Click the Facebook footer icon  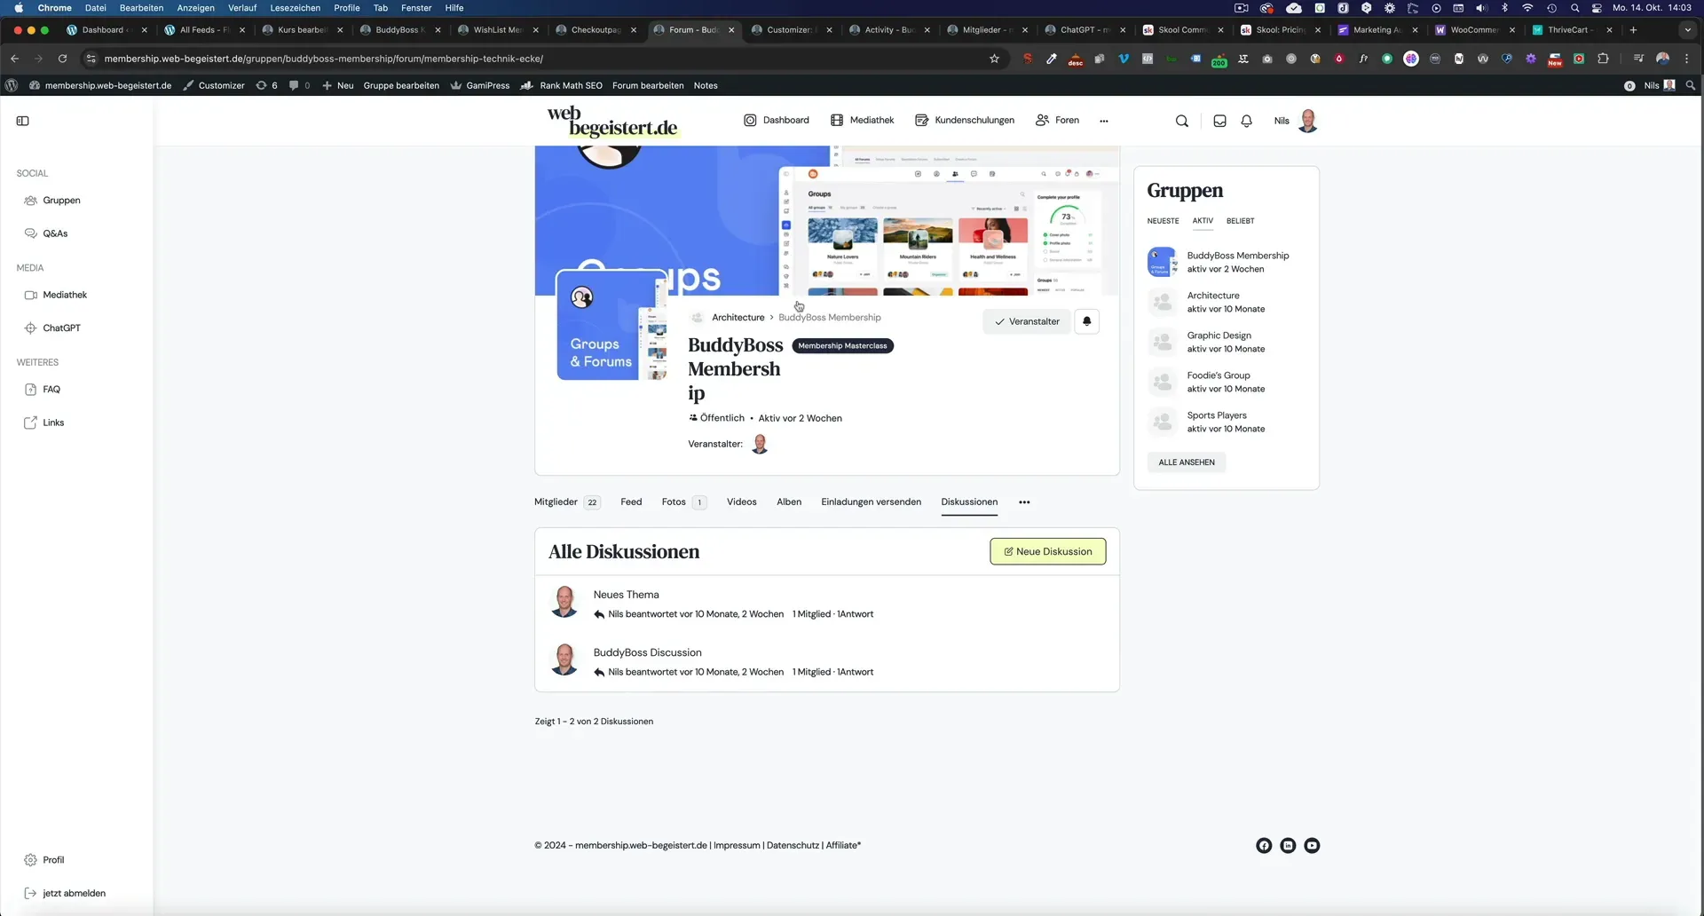point(1264,845)
